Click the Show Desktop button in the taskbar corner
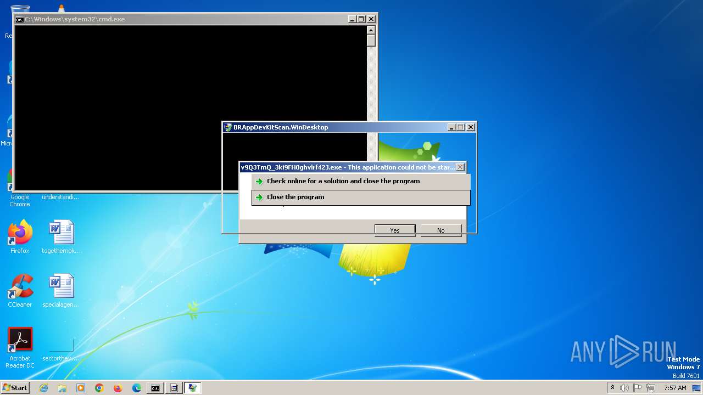The width and height of the screenshot is (703, 395). [x=696, y=388]
